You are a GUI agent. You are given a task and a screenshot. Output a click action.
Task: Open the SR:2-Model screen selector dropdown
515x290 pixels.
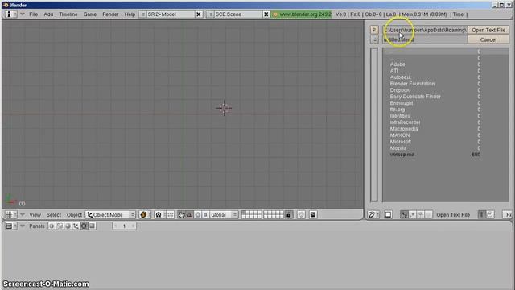[143, 14]
